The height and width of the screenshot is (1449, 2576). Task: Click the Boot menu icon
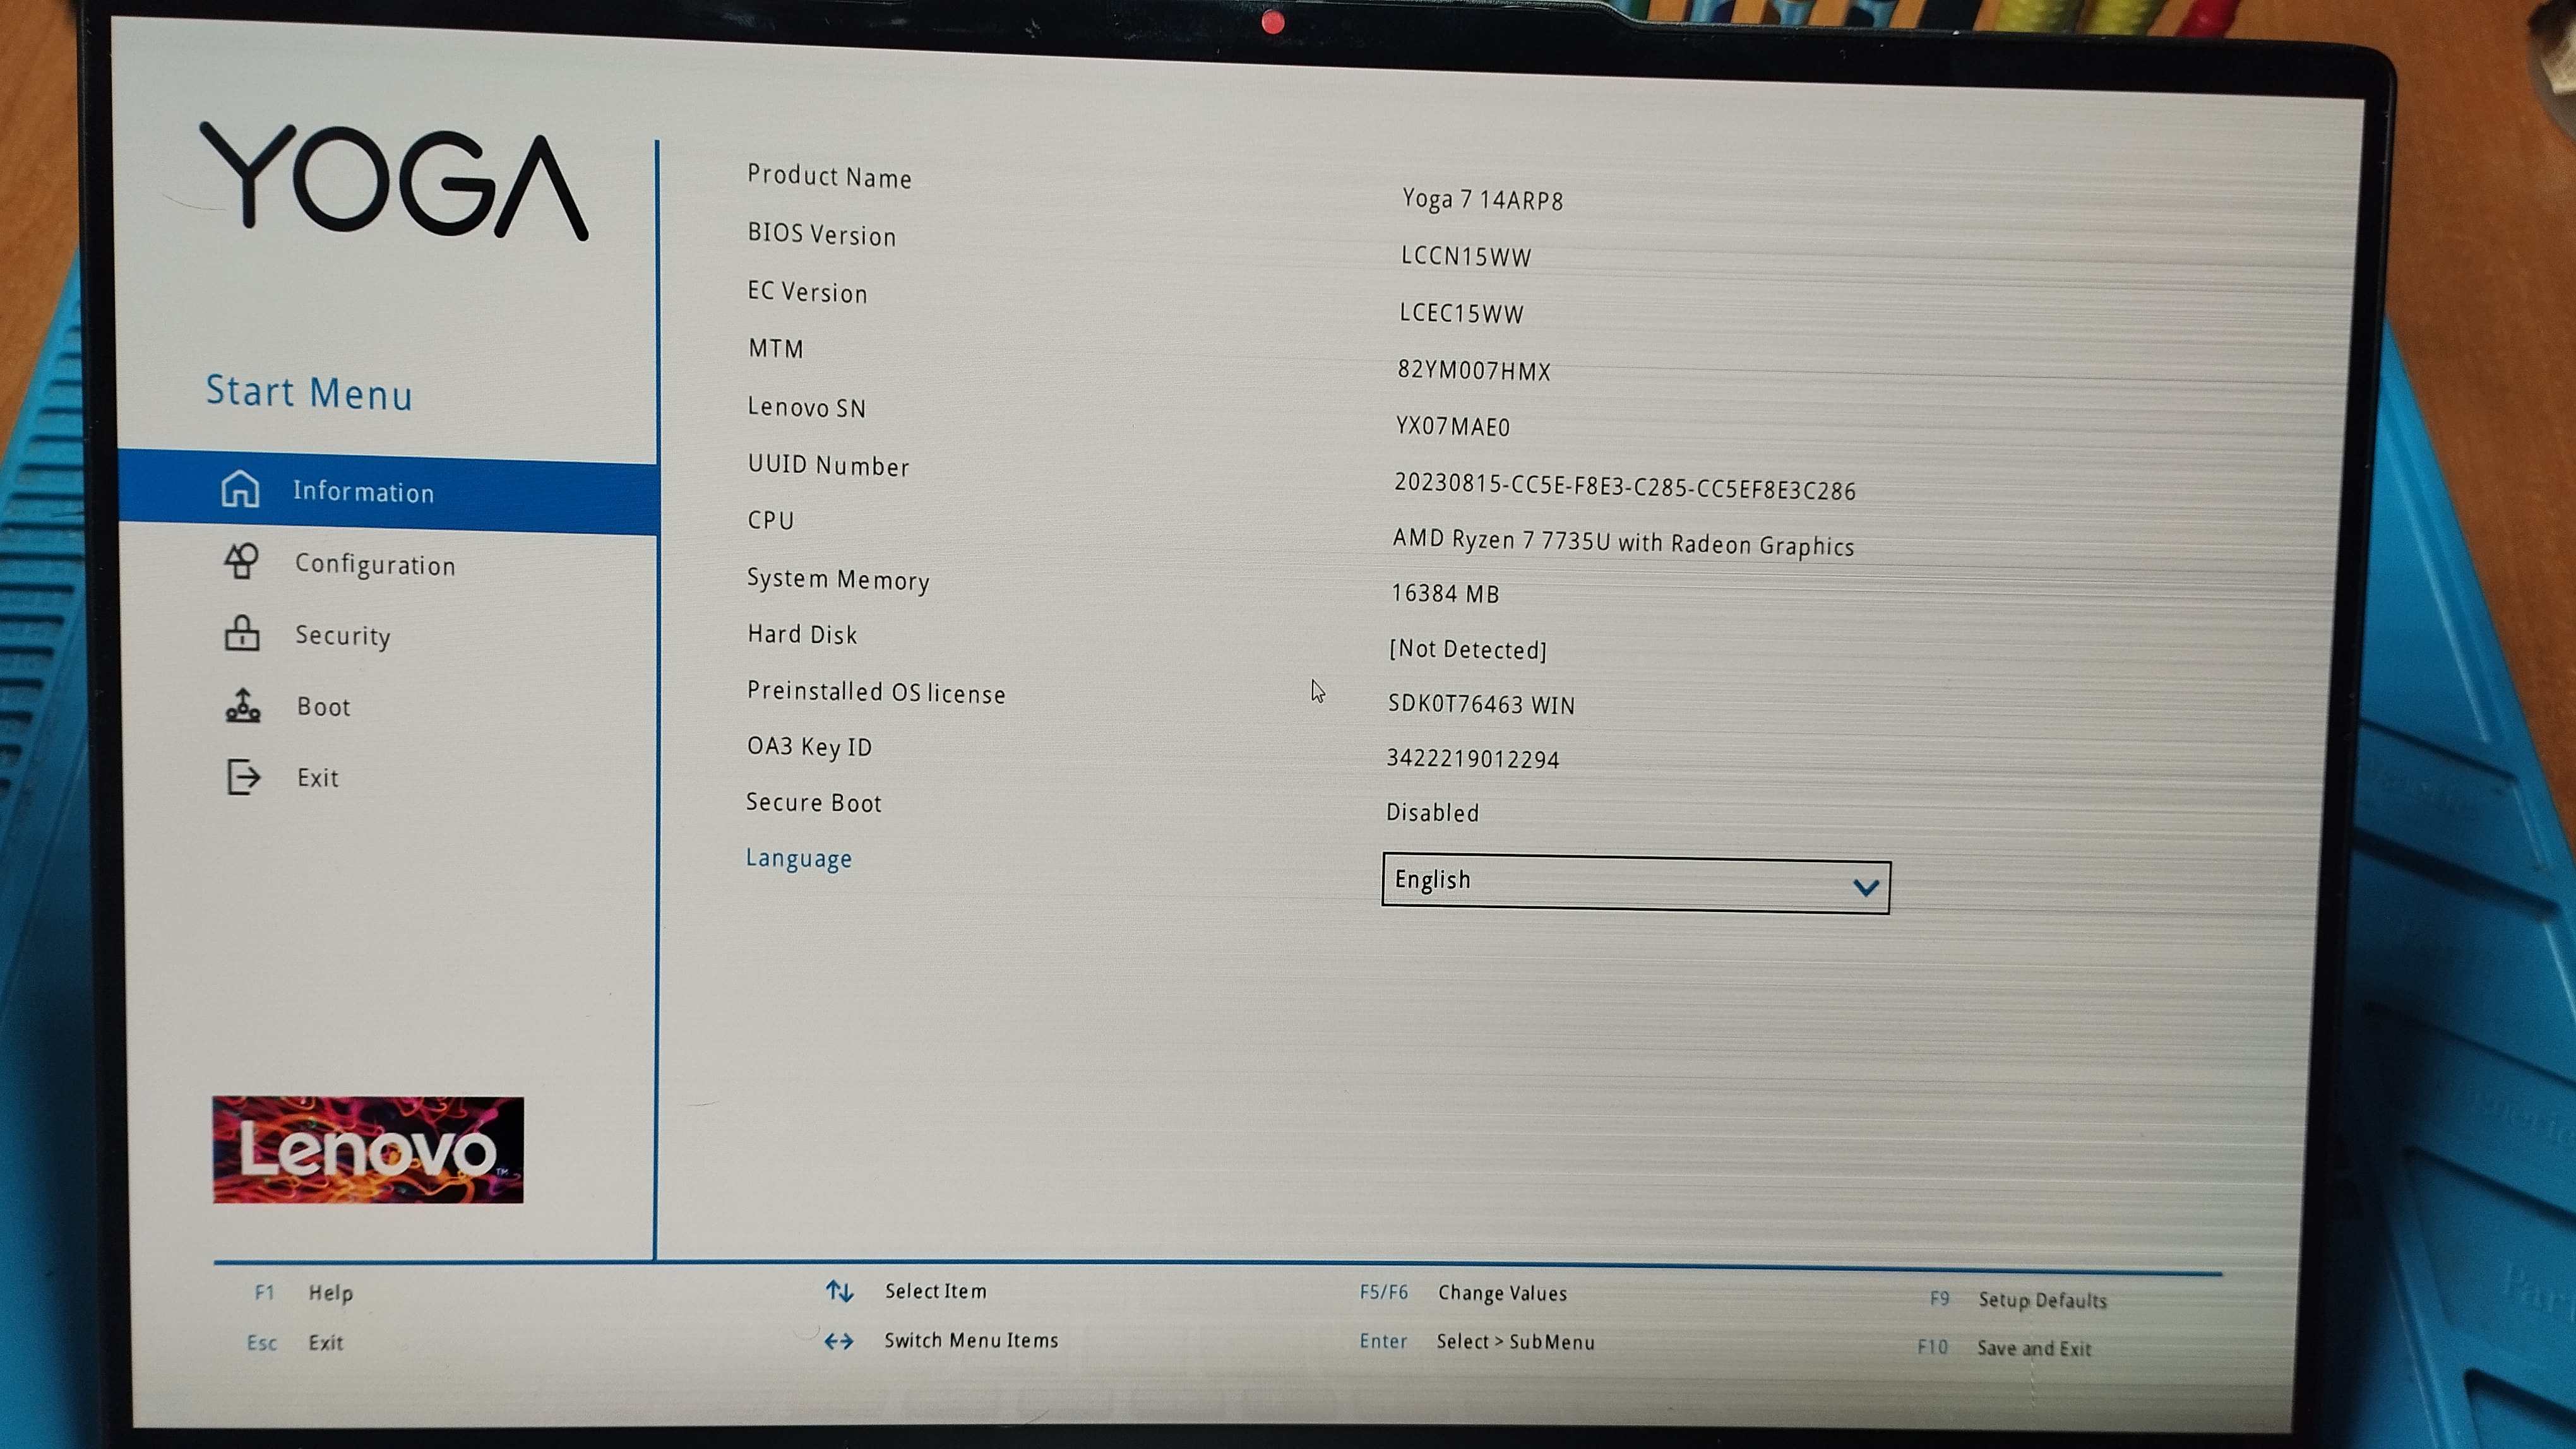coord(242,704)
